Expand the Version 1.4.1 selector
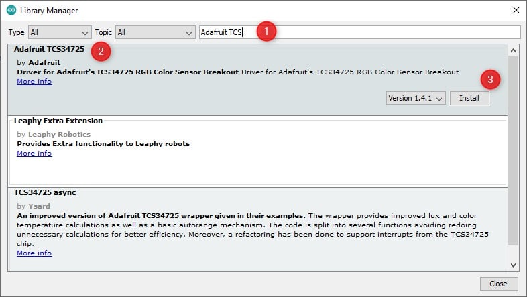The width and height of the screenshot is (527, 297). 416,98
